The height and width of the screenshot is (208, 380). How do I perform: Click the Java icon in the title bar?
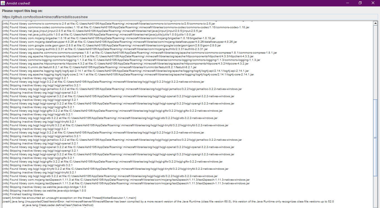tap(3, 3)
